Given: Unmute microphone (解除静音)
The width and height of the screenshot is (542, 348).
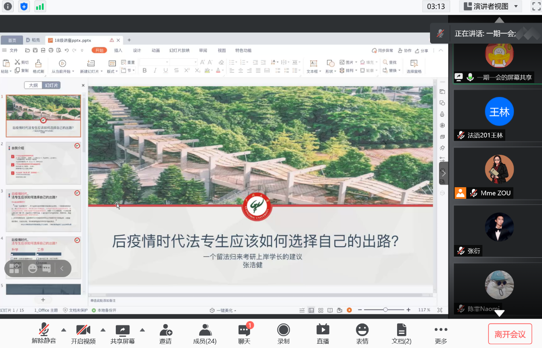Looking at the screenshot, I should [x=44, y=333].
